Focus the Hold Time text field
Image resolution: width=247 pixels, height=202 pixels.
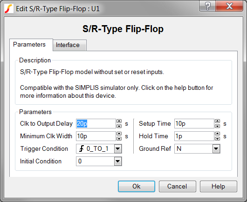click(x=194, y=136)
